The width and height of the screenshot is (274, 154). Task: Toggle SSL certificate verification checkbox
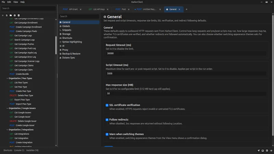107,105
